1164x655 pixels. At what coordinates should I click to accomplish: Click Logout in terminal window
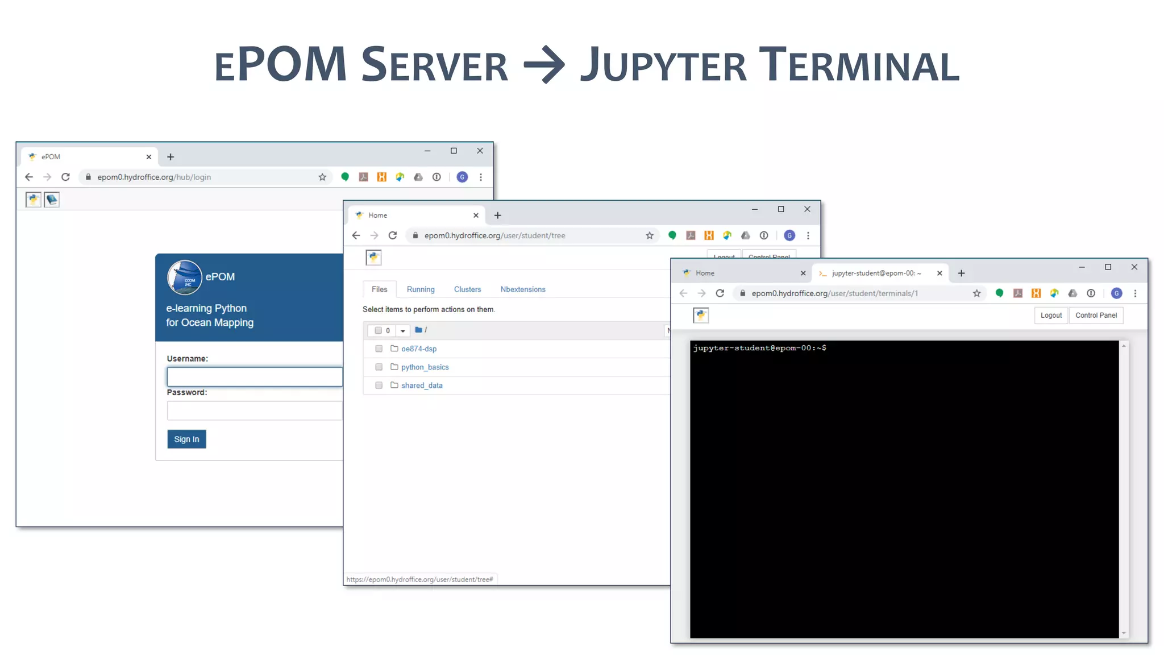(1051, 316)
